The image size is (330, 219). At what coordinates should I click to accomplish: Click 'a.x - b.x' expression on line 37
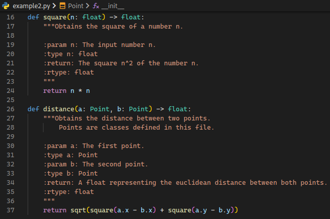click(x=135, y=210)
